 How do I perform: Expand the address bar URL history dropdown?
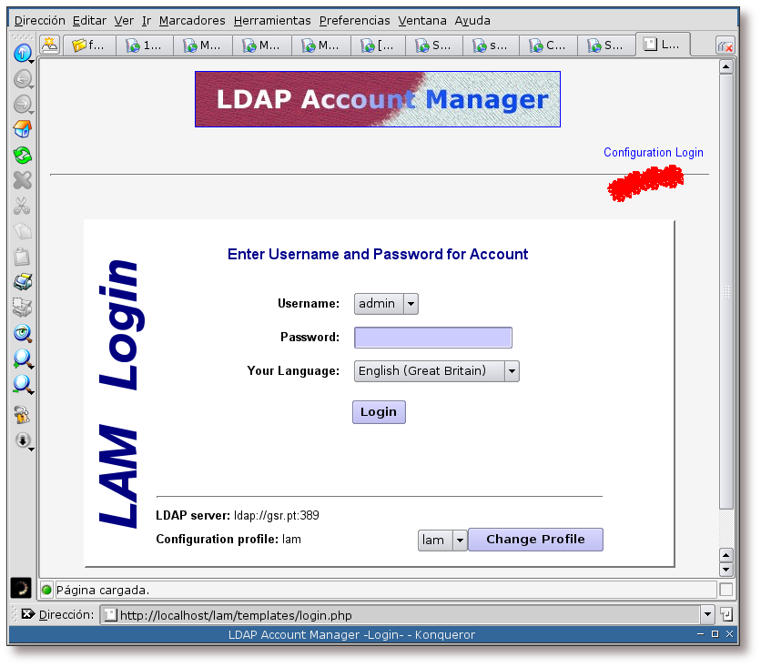click(x=707, y=615)
